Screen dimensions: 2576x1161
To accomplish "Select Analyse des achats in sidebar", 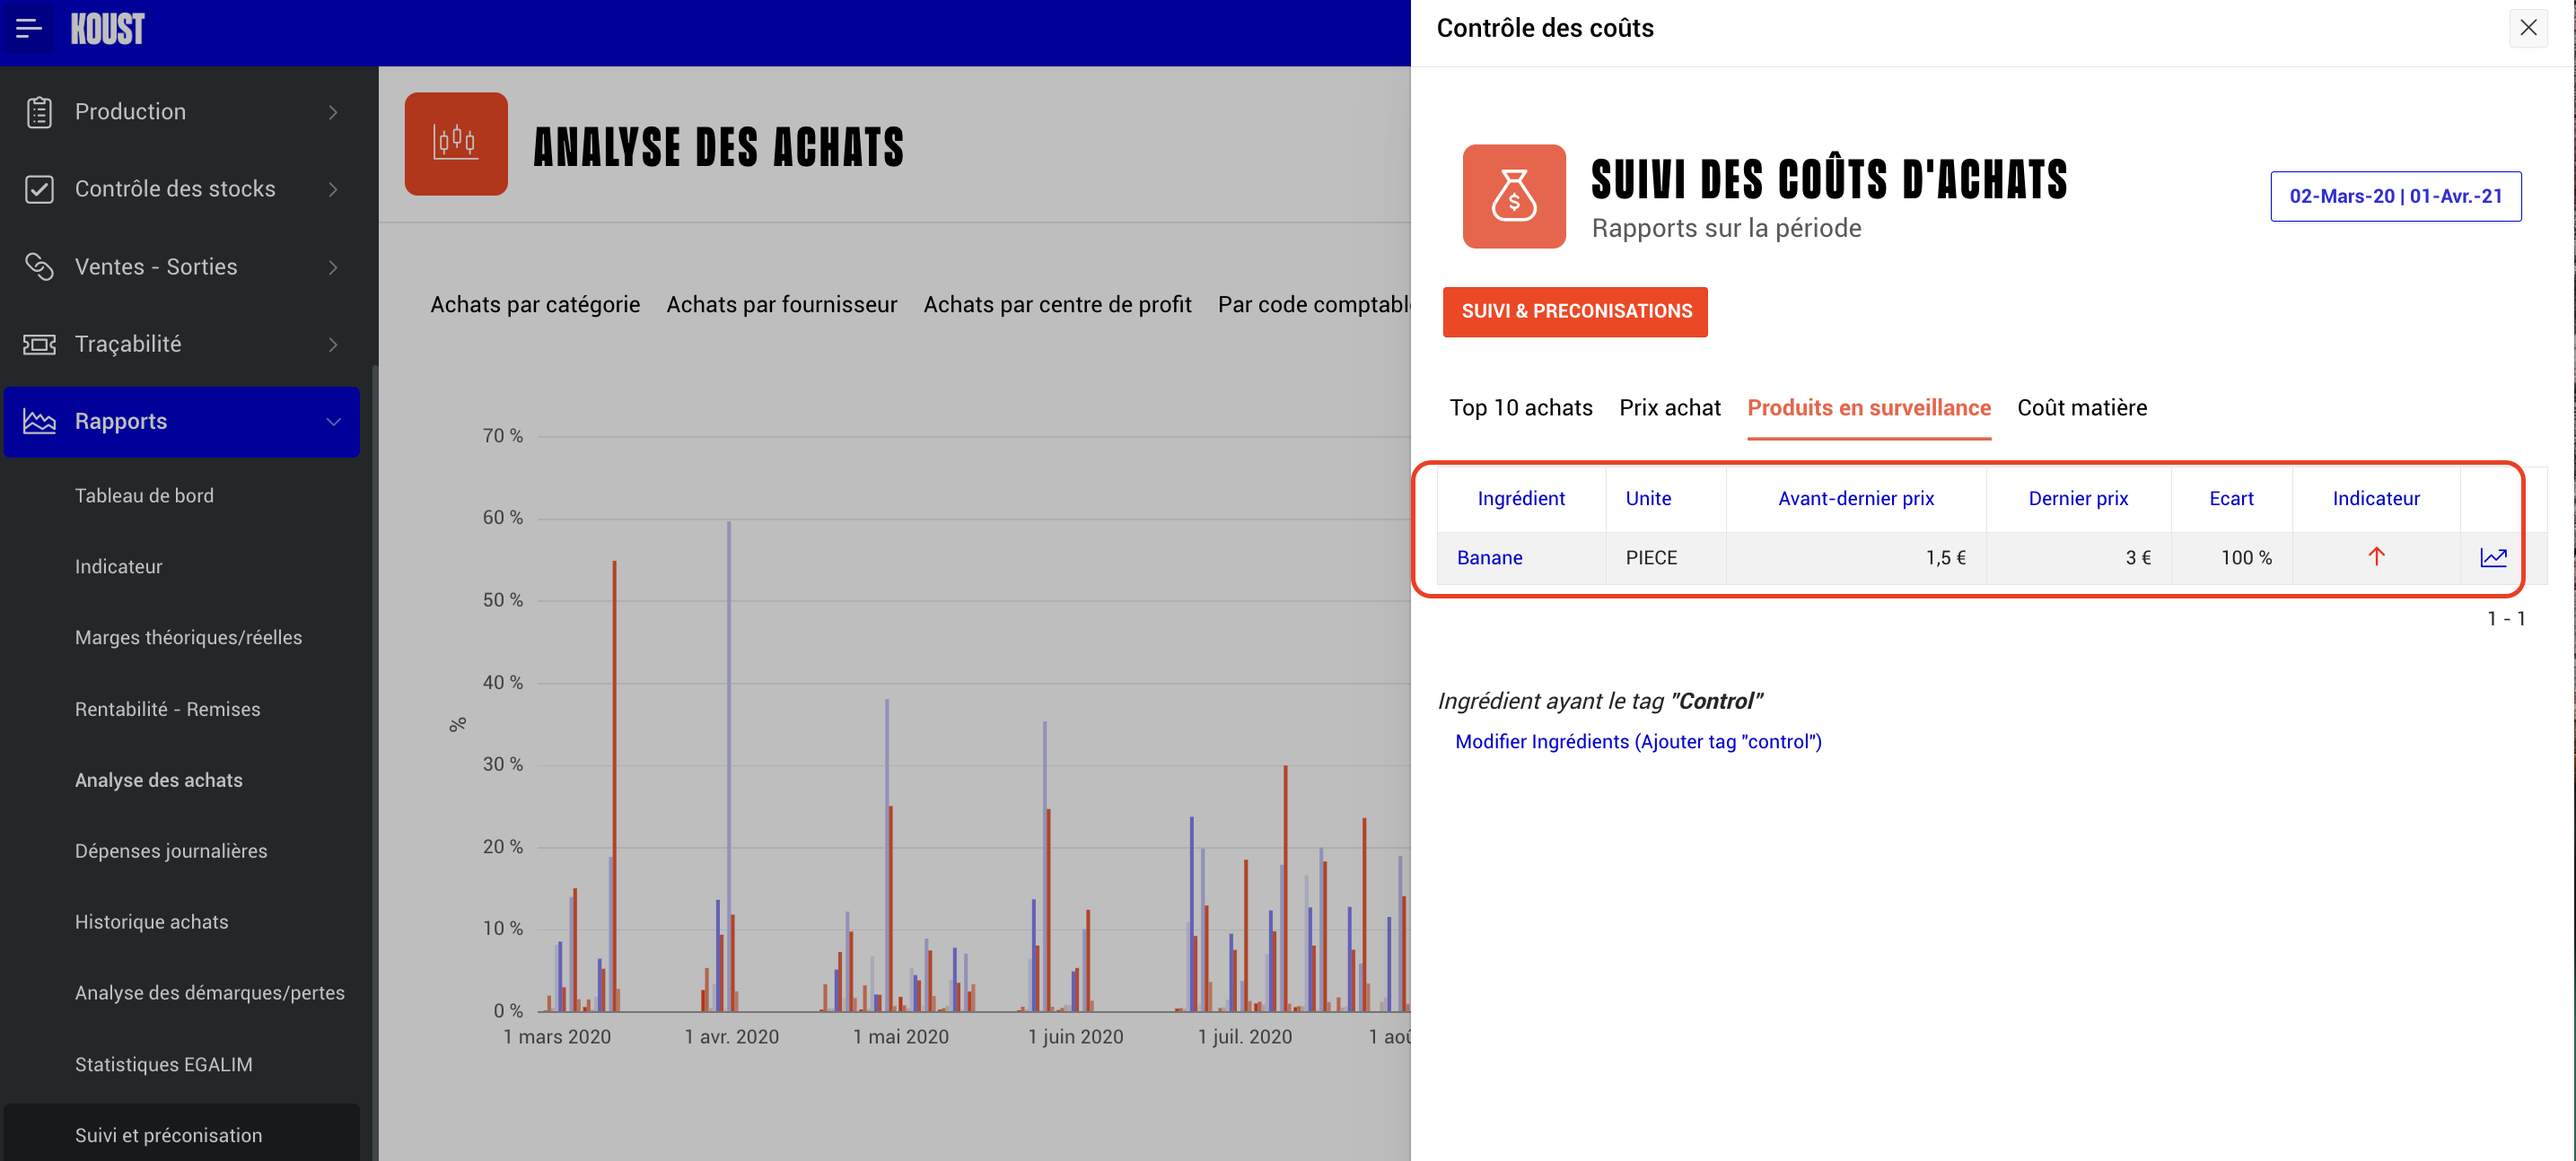I will 158,780.
